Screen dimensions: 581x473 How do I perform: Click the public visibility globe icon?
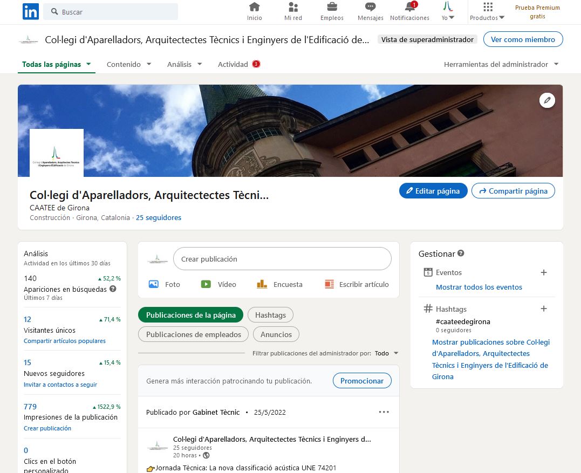207,456
